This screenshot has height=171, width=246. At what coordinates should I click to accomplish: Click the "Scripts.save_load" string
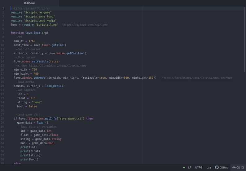coord(39,16)
